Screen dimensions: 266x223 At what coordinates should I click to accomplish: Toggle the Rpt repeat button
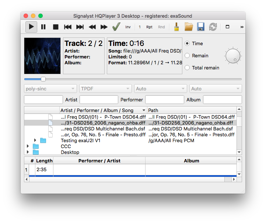click(149, 27)
